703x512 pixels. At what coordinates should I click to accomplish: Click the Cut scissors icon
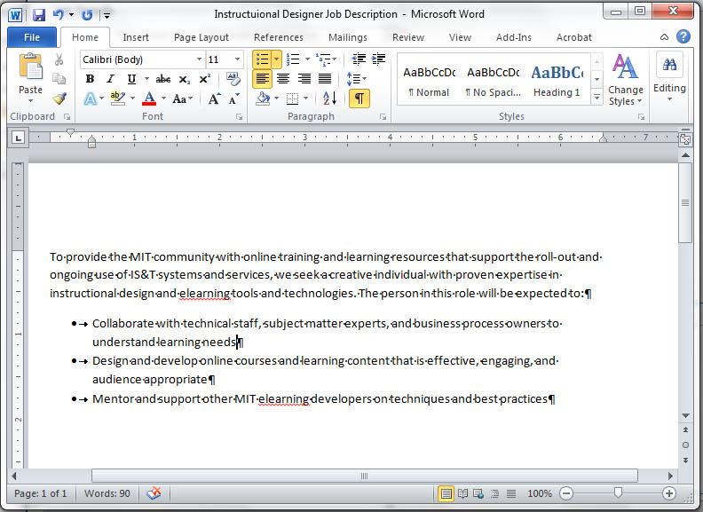(x=59, y=59)
